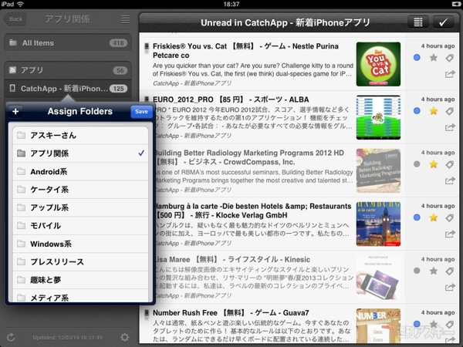Select All Items in the sidebar
The height and width of the screenshot is (347, 463).
(68, 42)
